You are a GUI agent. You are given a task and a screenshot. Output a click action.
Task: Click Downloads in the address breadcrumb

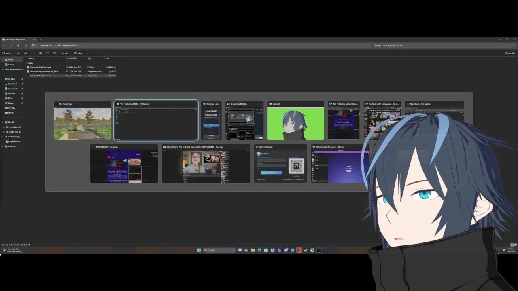pyautogui.click(x=46, y=46)
